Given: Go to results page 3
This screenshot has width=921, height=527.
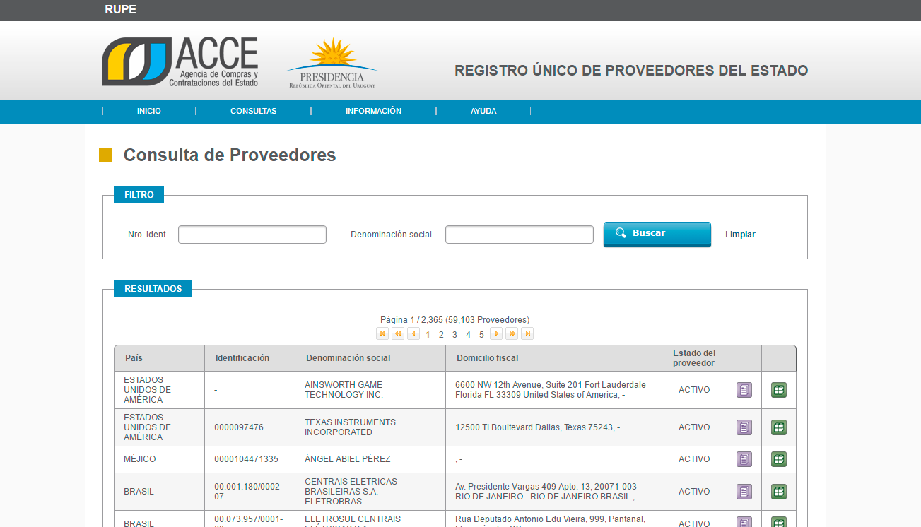Looking at the screenshot, I should pos(454,335).
